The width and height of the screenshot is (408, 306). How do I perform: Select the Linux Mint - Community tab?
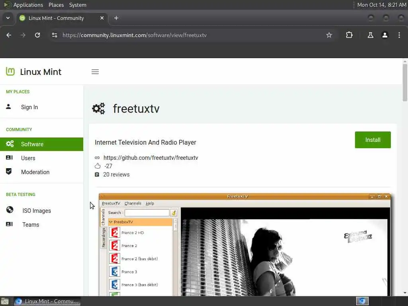click(x=62, y=18)
